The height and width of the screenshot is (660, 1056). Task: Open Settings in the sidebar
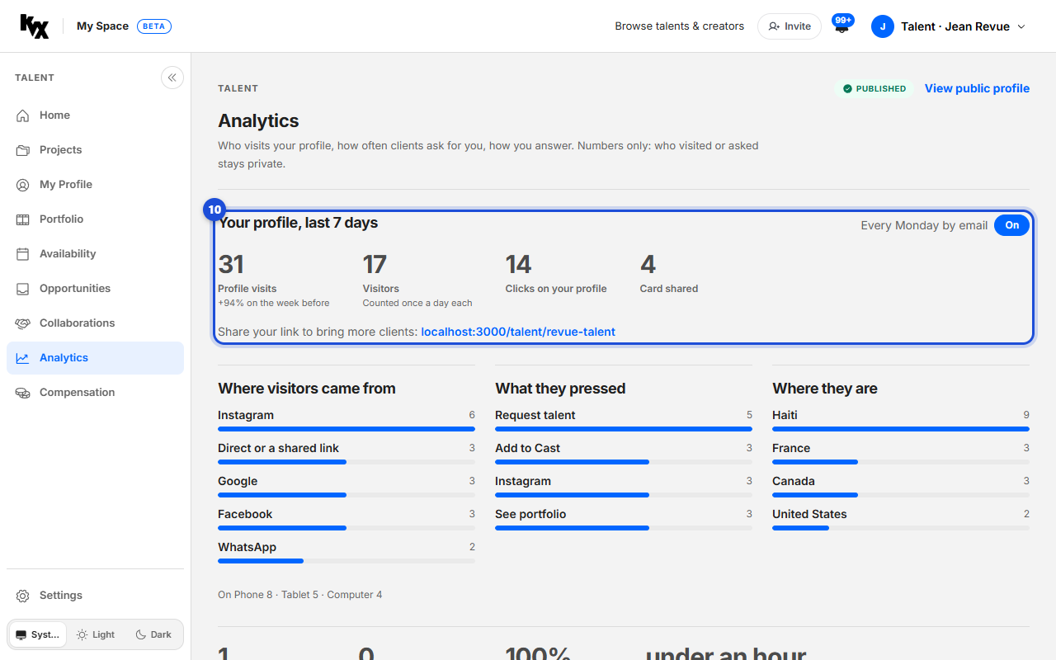[95, 596]
